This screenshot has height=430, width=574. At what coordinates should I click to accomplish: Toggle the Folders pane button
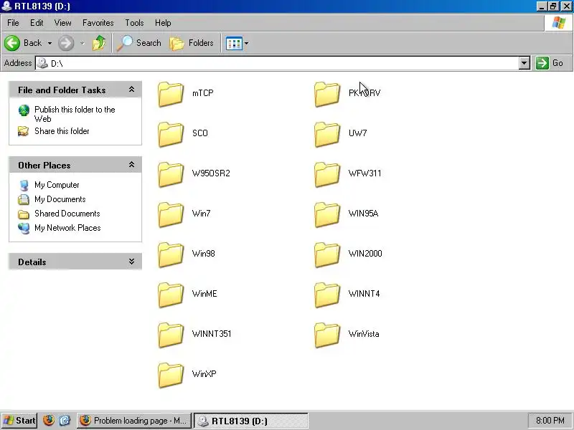click(x=192, y=43)
